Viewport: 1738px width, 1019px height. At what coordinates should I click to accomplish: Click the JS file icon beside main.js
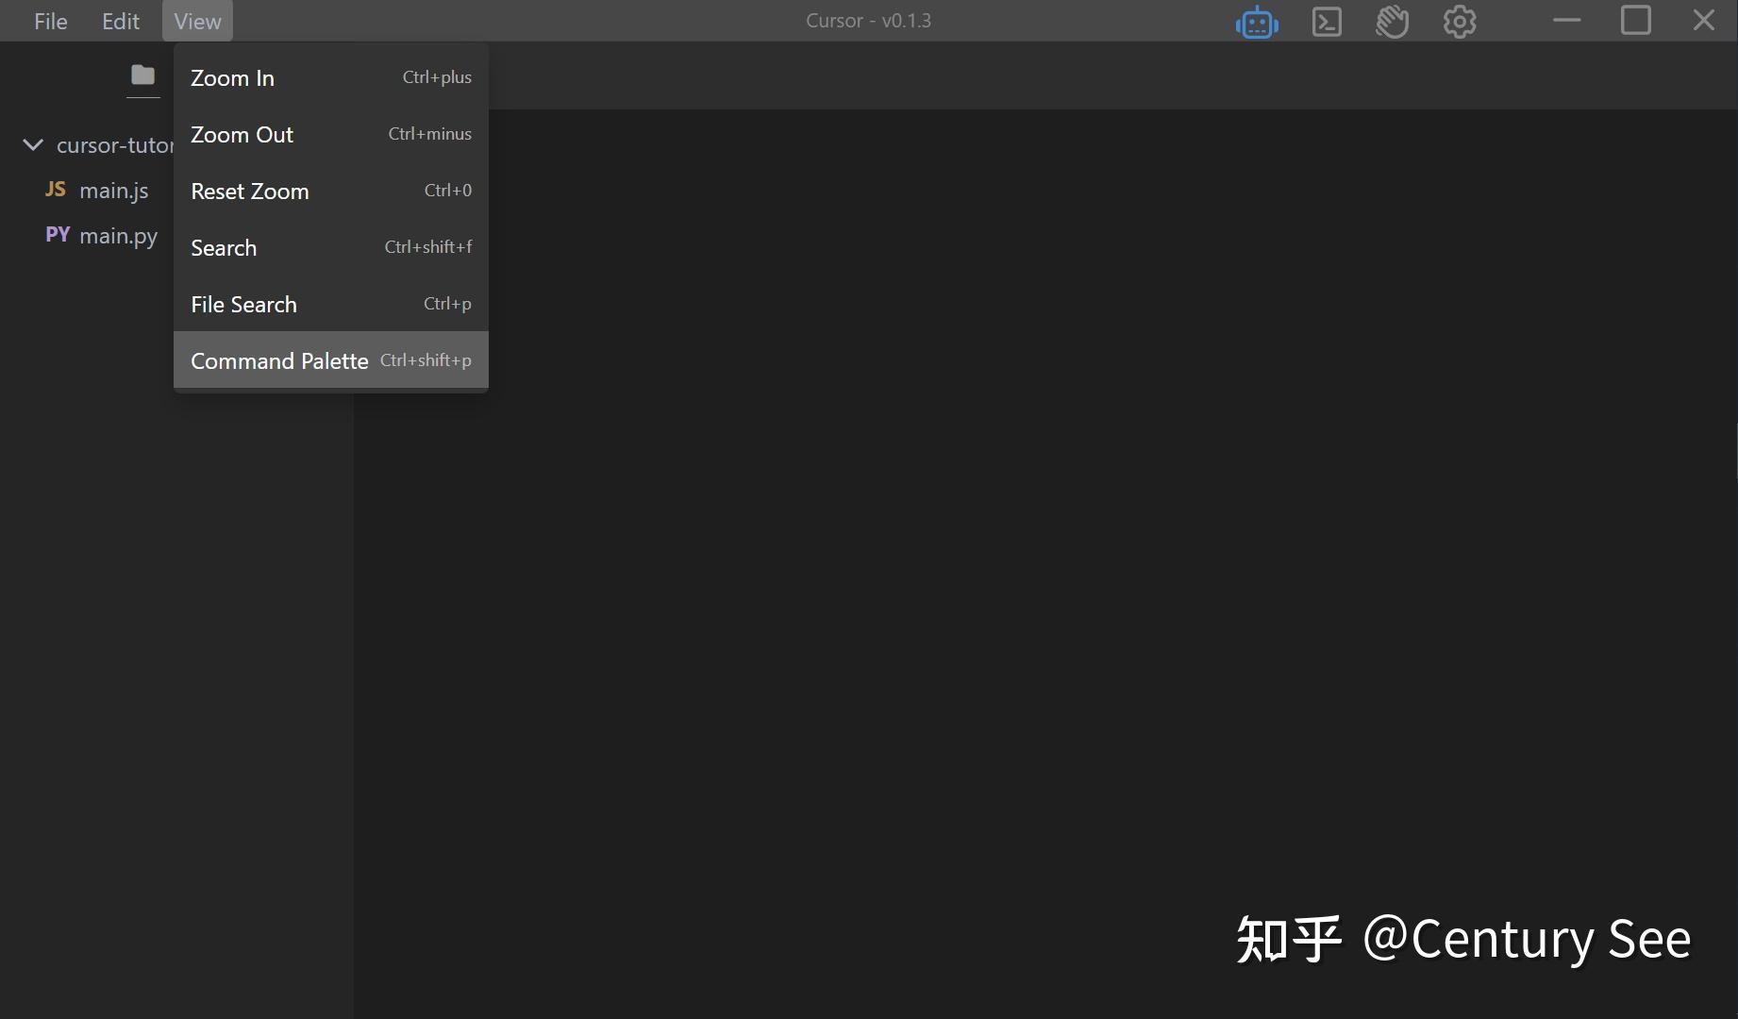pos(56,190)
